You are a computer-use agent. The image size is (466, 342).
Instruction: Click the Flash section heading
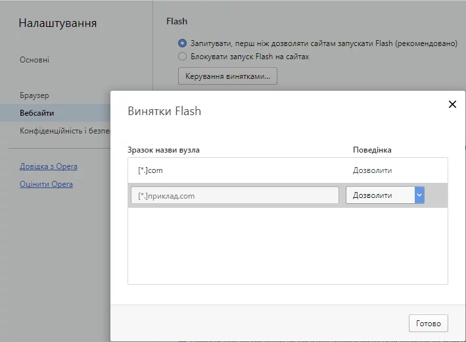pos(177,21)
